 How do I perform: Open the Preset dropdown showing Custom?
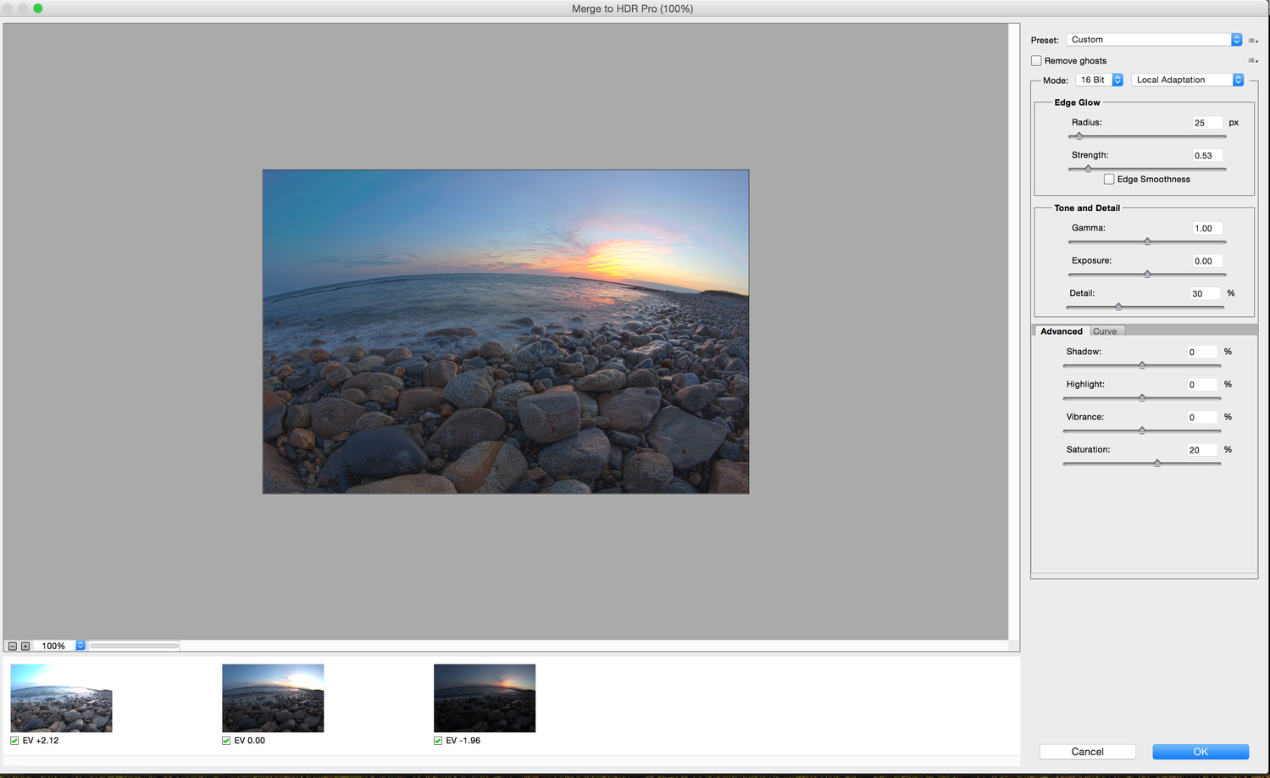(x=1153, y=40)
